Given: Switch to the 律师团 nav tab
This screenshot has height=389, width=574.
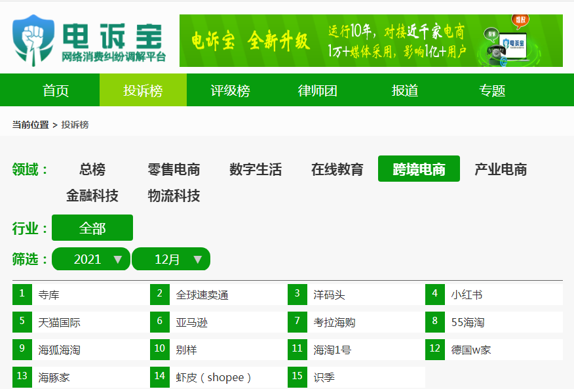Looking at the screenshot, I should point(317,90).
